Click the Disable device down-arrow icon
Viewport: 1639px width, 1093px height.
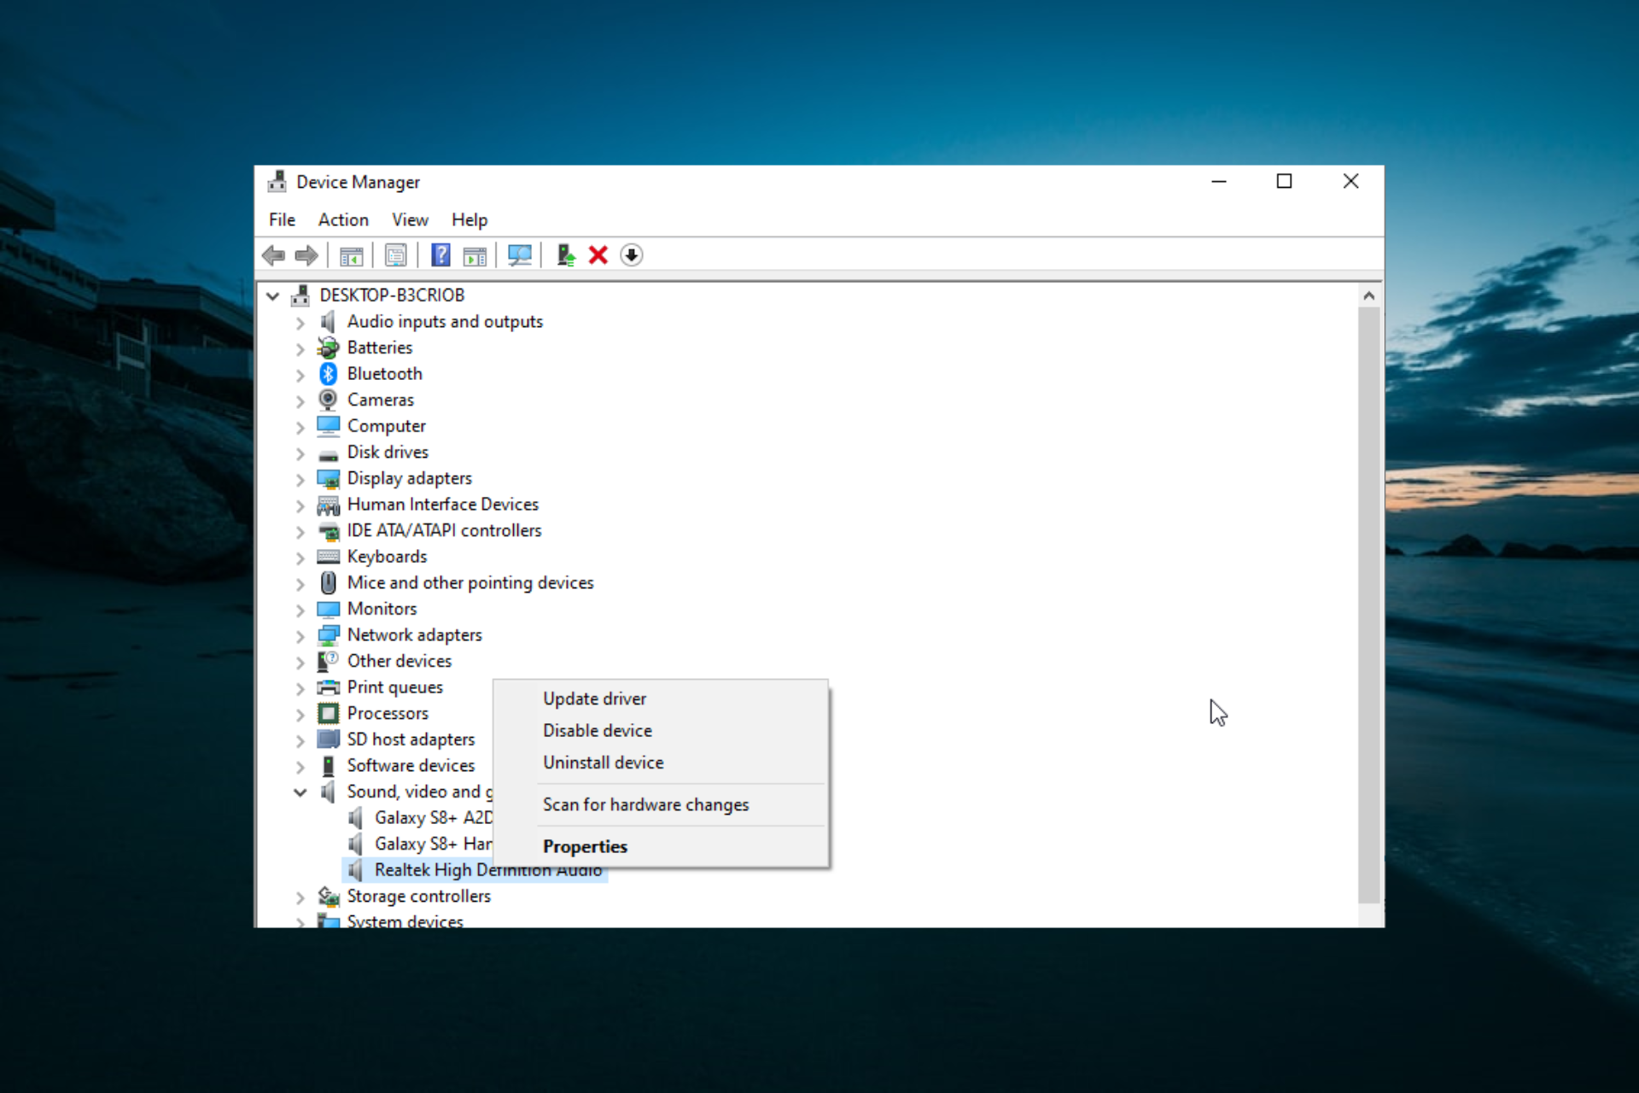click(632, 255)
